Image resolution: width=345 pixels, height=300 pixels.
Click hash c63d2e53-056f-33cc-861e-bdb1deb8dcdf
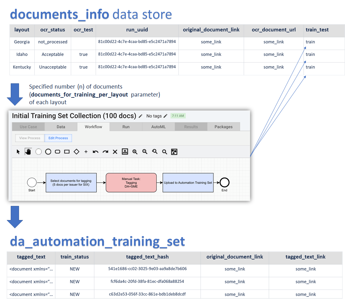click(x=147, y=294)
